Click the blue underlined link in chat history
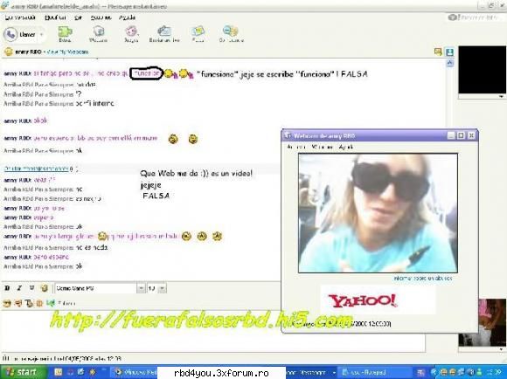507x379 pixels. point(36,169)
